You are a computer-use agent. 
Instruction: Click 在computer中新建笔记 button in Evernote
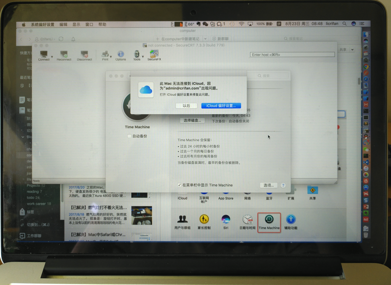pyautogui.click(x=177, y=39)
